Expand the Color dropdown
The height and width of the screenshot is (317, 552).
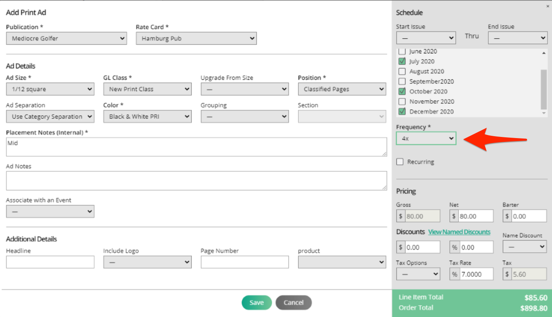point(147,117)
